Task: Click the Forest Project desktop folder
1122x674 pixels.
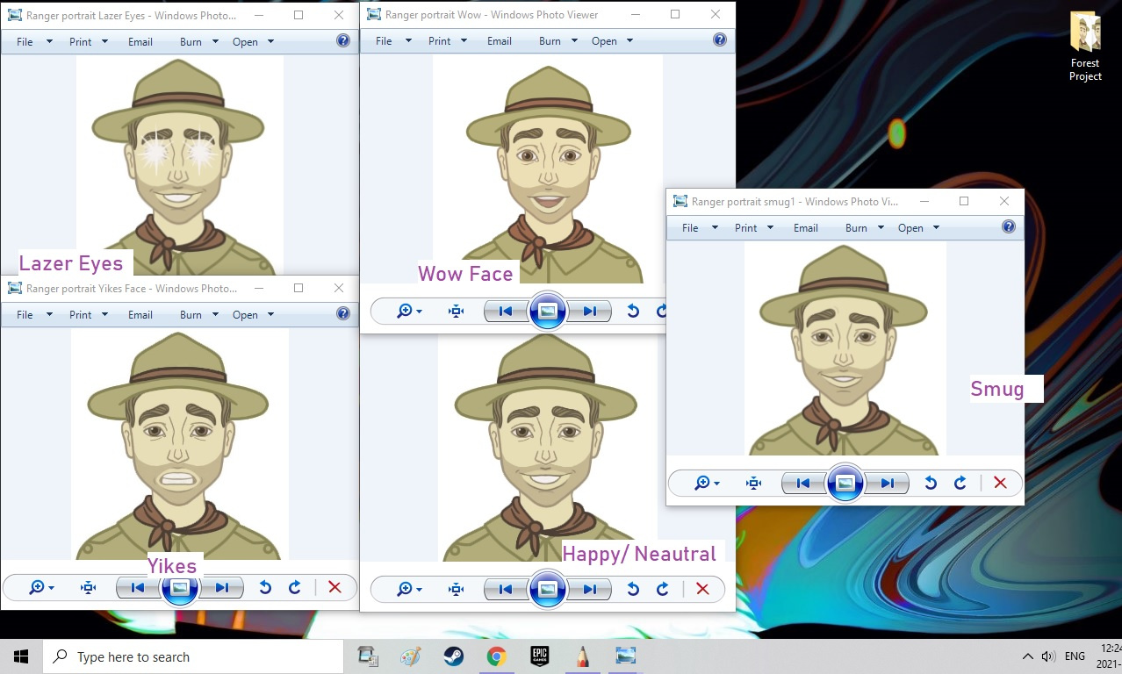Action: 1085,47
